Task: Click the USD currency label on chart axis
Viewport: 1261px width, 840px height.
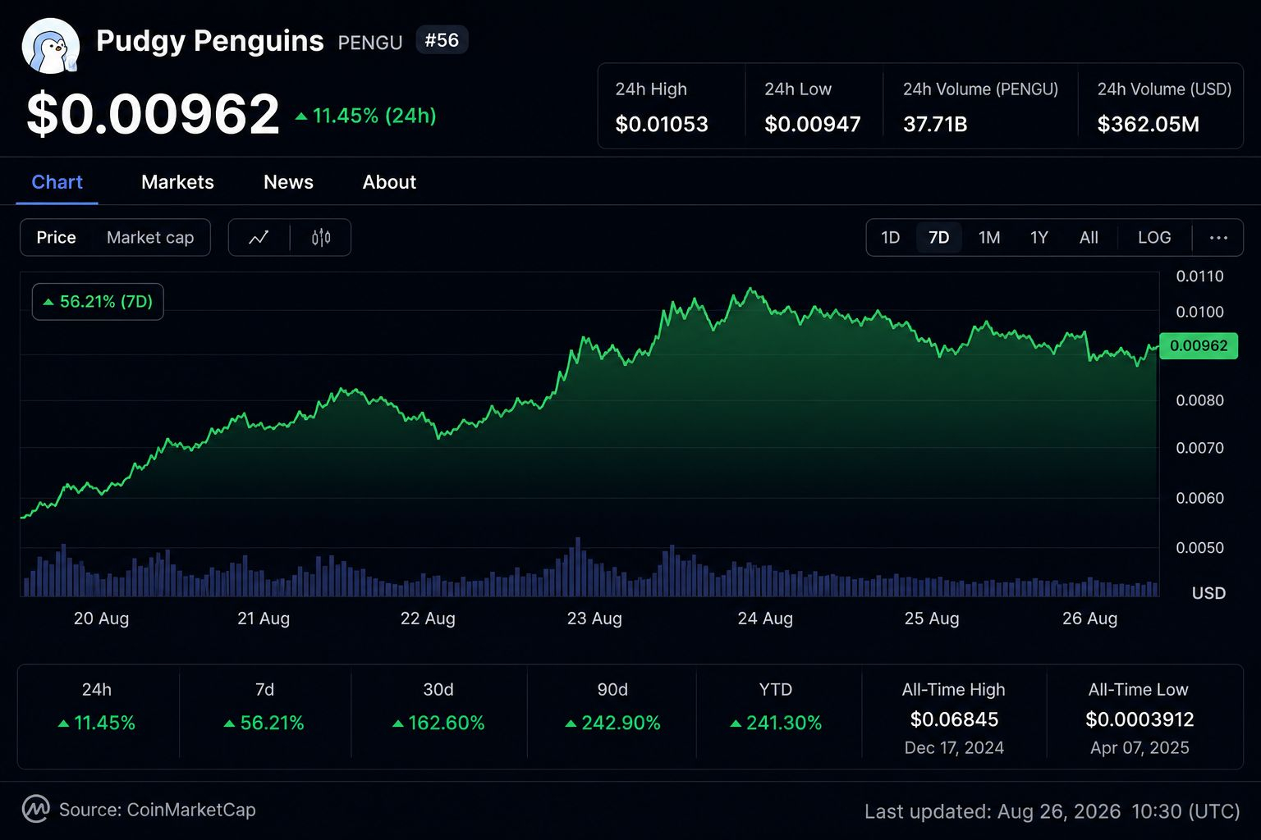Action: (x=1208, y=593)
